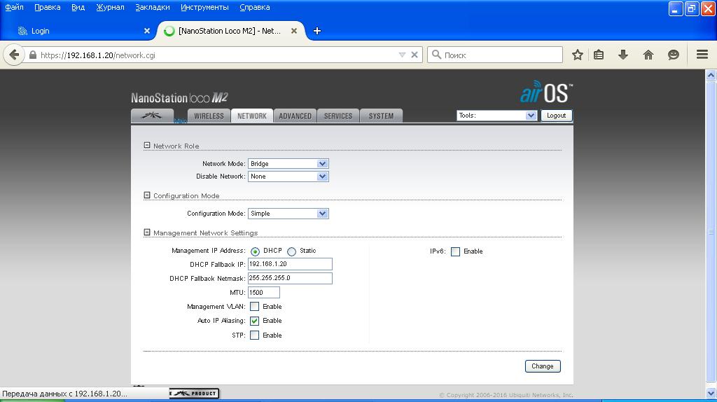Disable the Auto IP Aliasing checkbox

(x=255, y=321)
